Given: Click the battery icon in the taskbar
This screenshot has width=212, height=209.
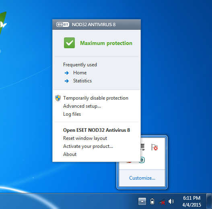Looking at the screenshot, I should (x=152, y=202).
